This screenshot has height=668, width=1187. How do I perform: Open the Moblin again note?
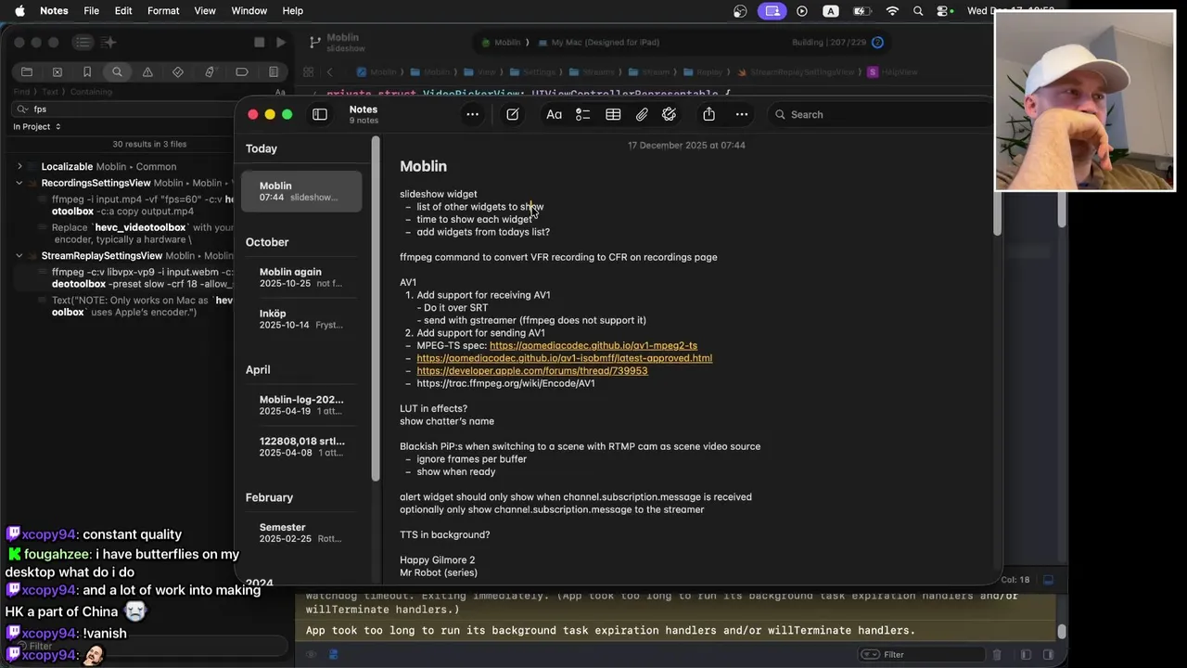point(301,277)
